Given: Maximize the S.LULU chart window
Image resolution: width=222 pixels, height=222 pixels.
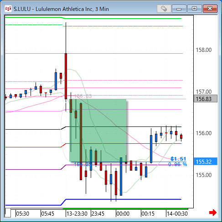Looking at the screenshot, I should point(195,9).
